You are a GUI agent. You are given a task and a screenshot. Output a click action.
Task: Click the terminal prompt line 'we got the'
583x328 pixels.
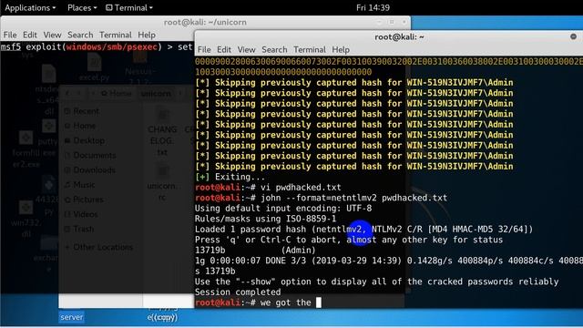(x=258, y=302)
